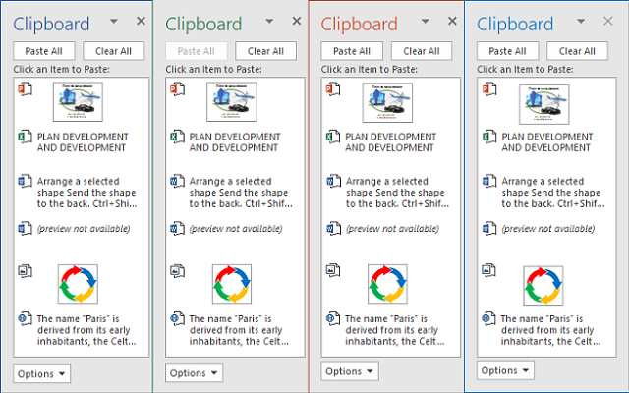629x393 pixels.
Task: Click web browser item icon in green Clipboard pane
Action: pyautogui.click(x=177, y=318)
